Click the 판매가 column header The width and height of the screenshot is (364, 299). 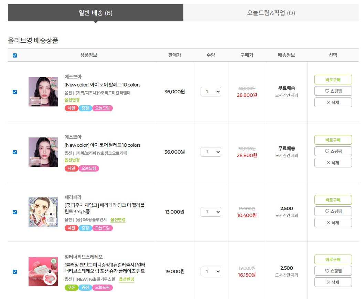[175, 55]
